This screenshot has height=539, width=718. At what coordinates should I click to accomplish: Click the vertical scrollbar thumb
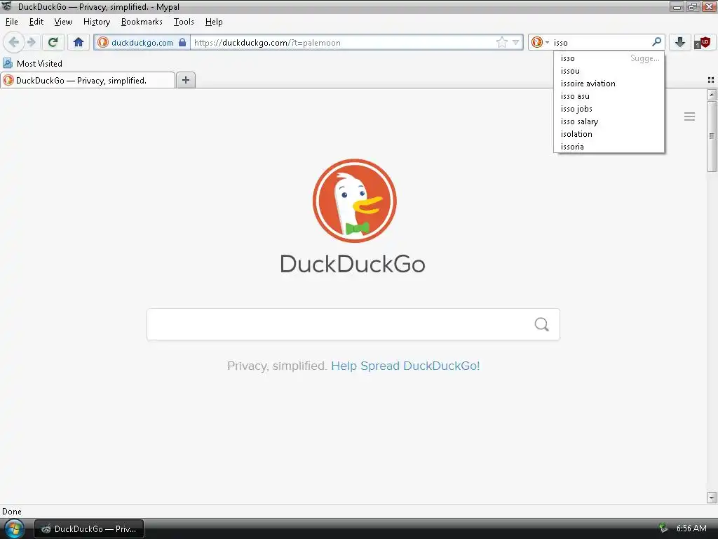coord(712,136)
